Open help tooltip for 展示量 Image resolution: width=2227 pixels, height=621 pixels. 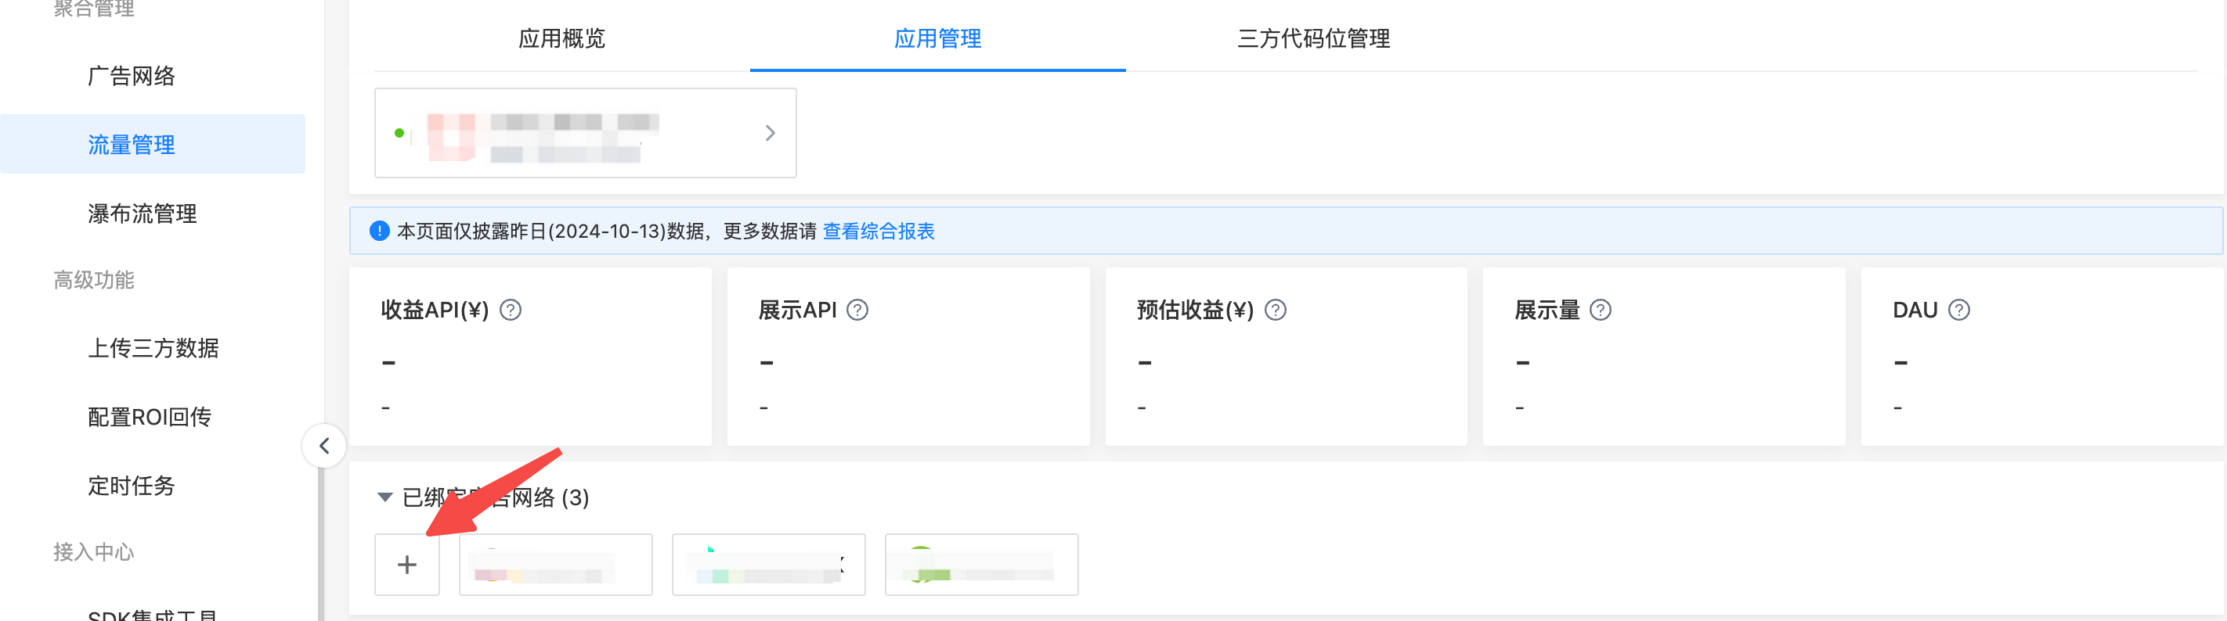click(1601, 310)
